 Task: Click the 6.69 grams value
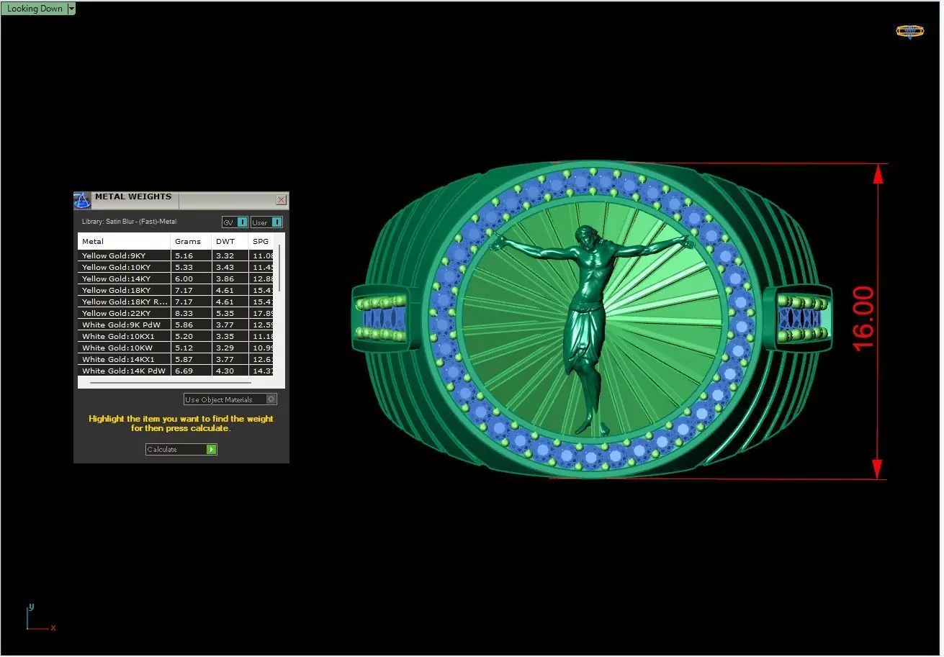pos(184,371)
